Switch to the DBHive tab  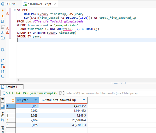pyautogui.click(x=10, y=4)
